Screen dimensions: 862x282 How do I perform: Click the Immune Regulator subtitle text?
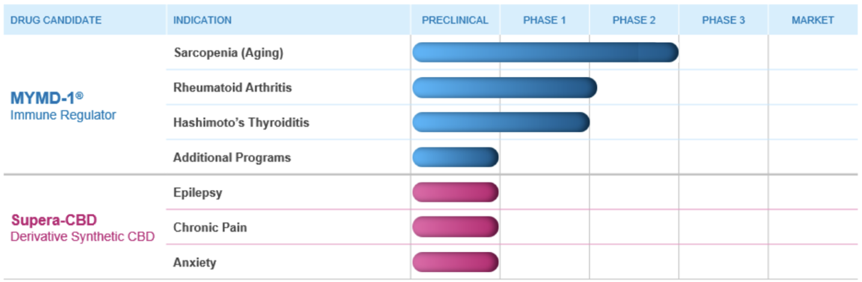click(x=63, y=115)
